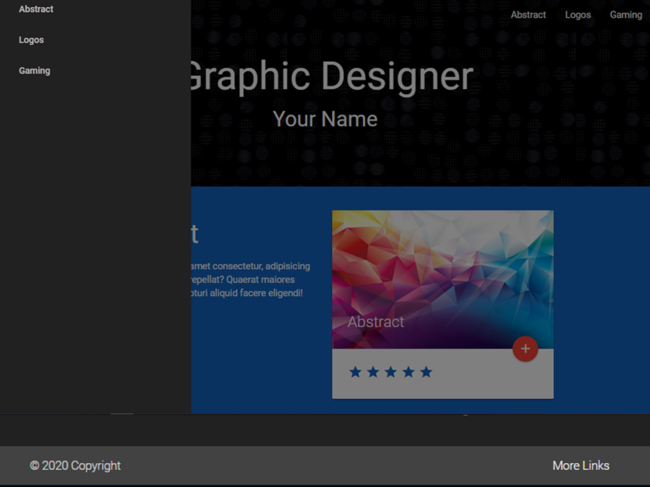Click the Abstract label on the portfolio card
The image size is (650, 487).
pos(376,322)
